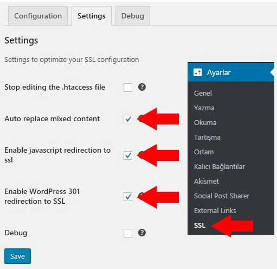Click the Ayarlar sliders settings icon
The image size is (277, 269).
click(197, 72)
